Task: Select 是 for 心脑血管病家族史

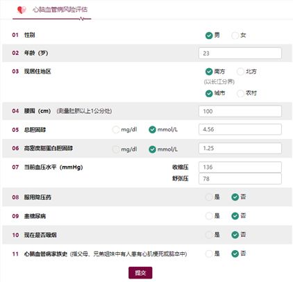Action: (x=209, y=254)
